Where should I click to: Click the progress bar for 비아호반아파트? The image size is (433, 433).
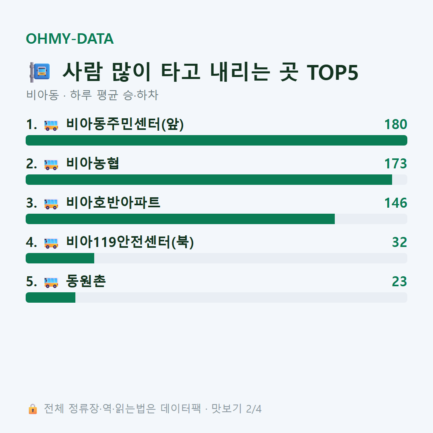point(216,219)
